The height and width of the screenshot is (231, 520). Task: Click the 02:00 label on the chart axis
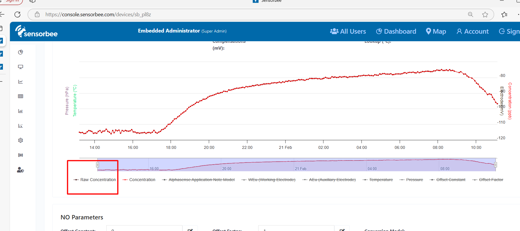324,147
